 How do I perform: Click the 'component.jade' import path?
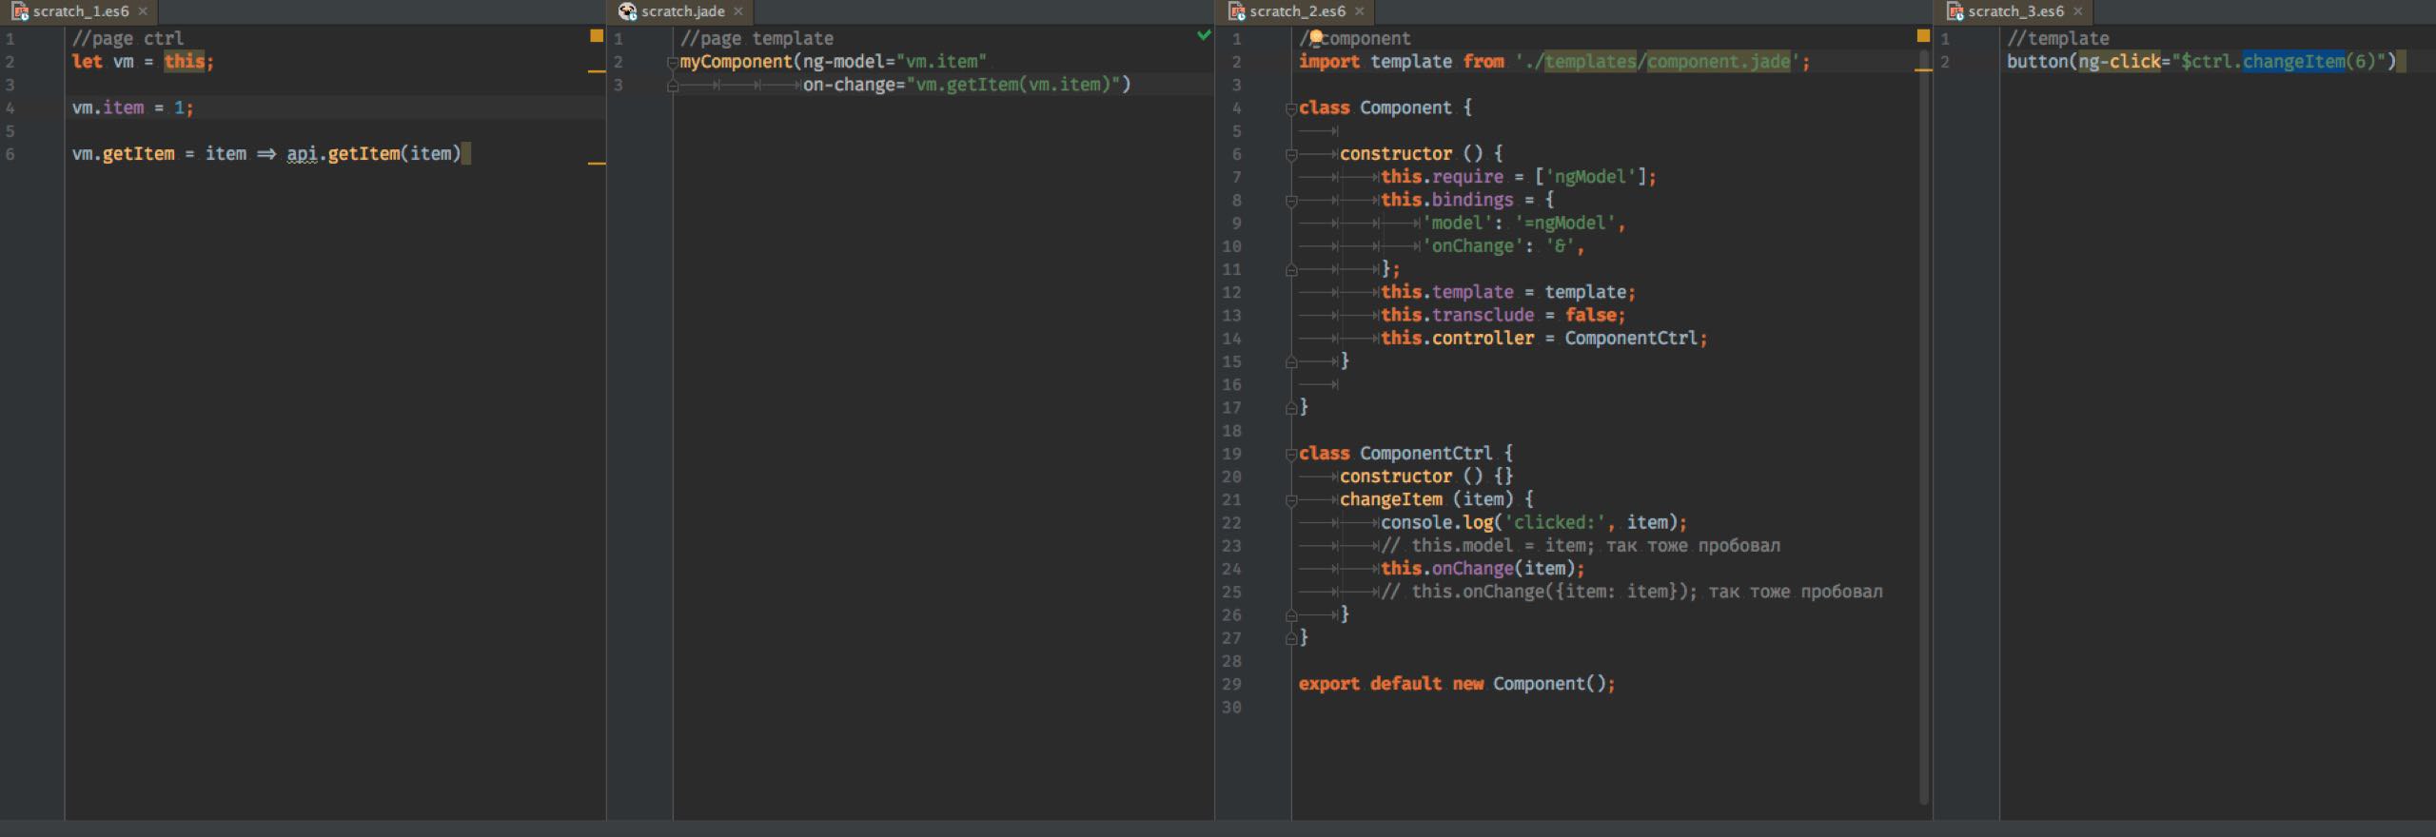tap(1719, 62)
